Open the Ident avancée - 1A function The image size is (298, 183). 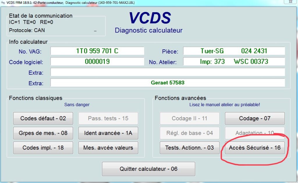(x=108, y=133)
